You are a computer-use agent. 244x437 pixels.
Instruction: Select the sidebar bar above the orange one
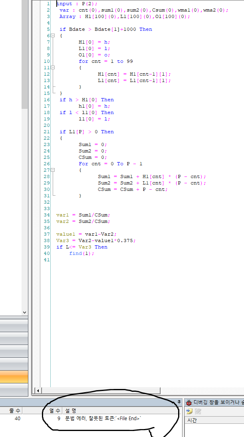pyautogui.click(x=14, y=364)
